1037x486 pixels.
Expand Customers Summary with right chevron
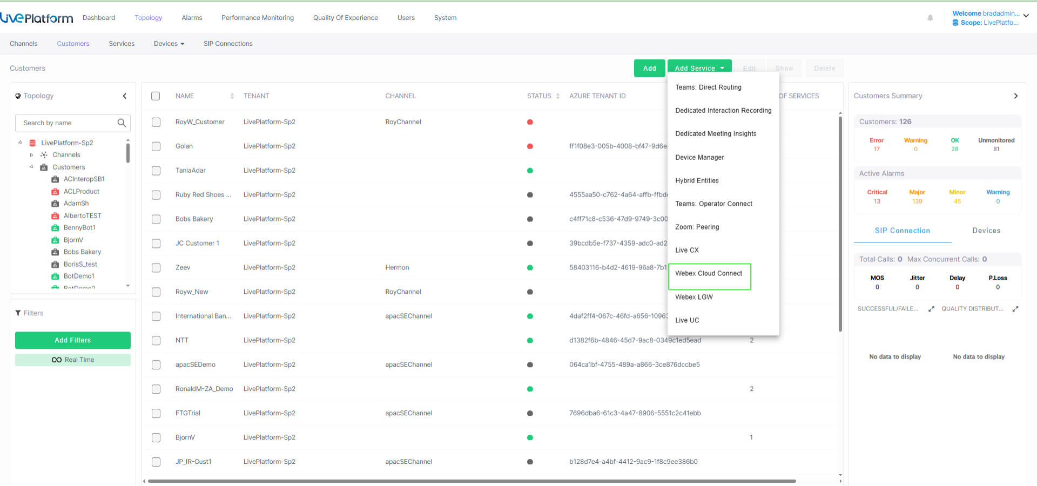(x=1015, y=96)
